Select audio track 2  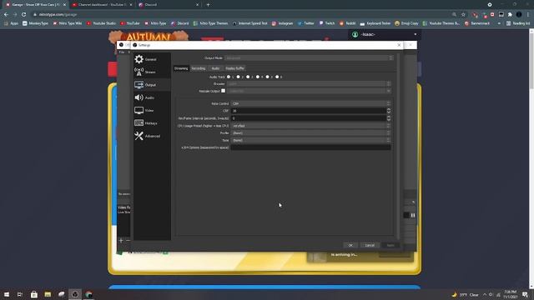coord(238,77)
